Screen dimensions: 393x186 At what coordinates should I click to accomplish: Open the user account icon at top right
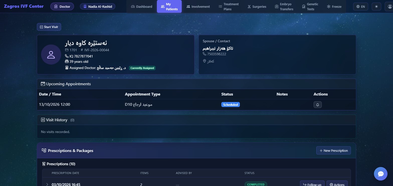pos(389,6)
